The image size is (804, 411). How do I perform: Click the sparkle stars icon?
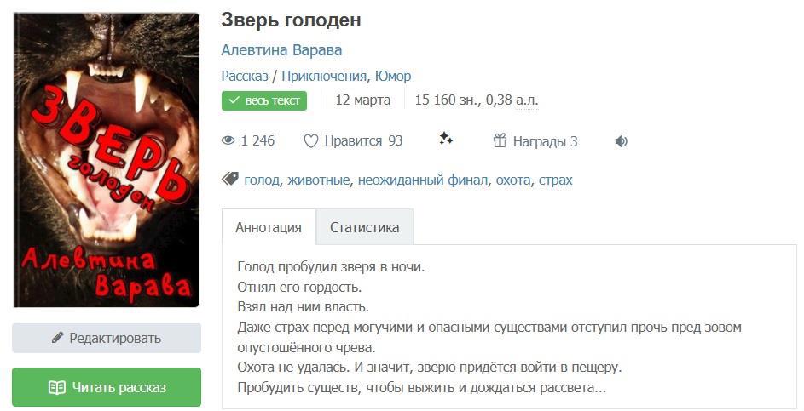(x=446, y=140)
